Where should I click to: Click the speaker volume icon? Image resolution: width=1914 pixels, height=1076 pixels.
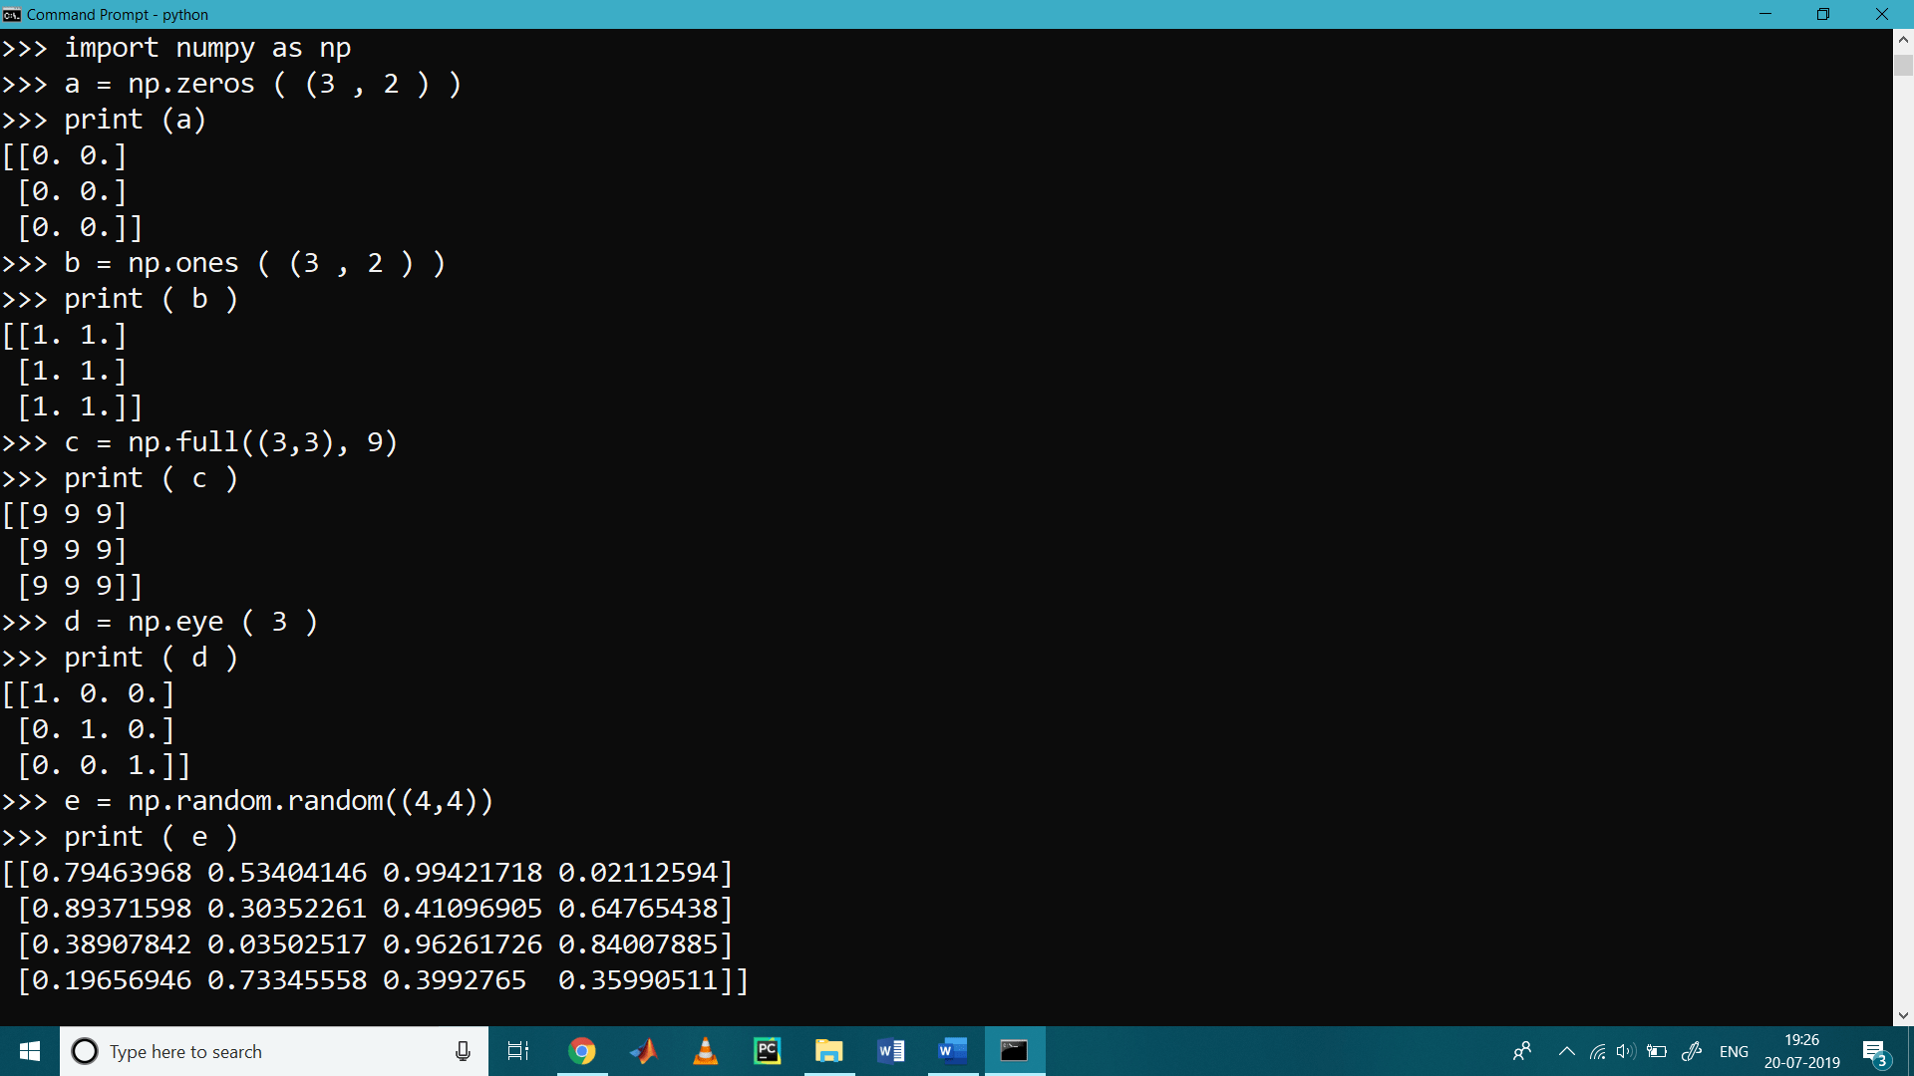click(x=1626, y=1051)
